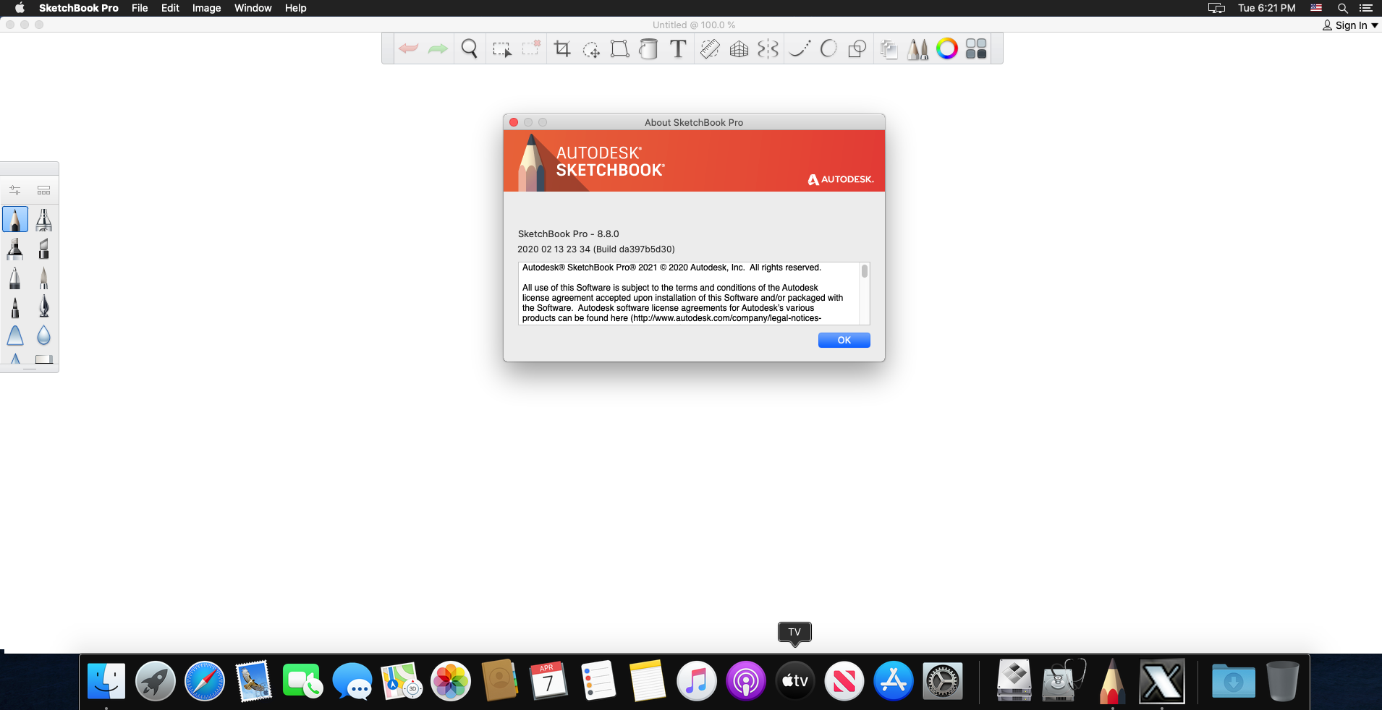The height and width of the screenshot is (710, 1382).
Task: Open Brush Properties sliders icon
Action: point(14,190)
